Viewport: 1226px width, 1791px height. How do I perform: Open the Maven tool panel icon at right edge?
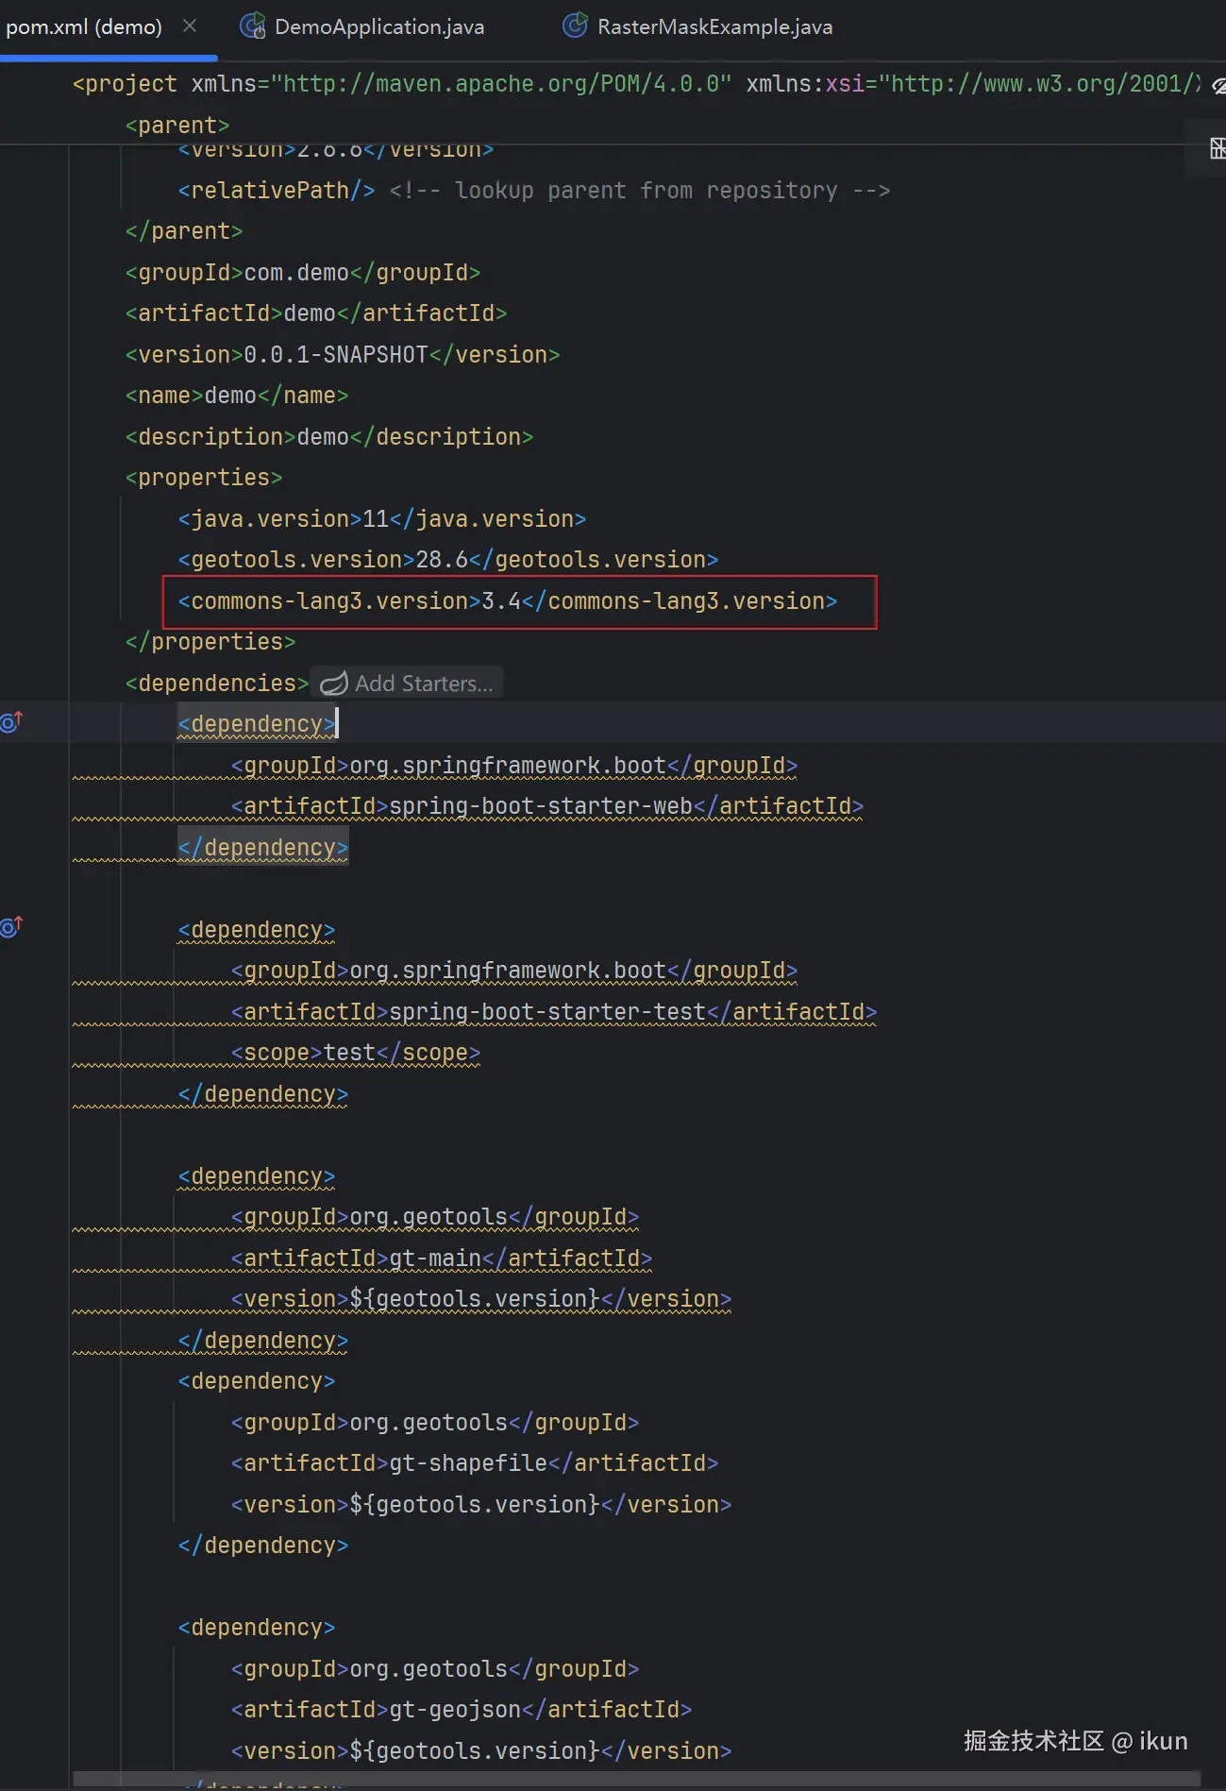click(1218, 148)
